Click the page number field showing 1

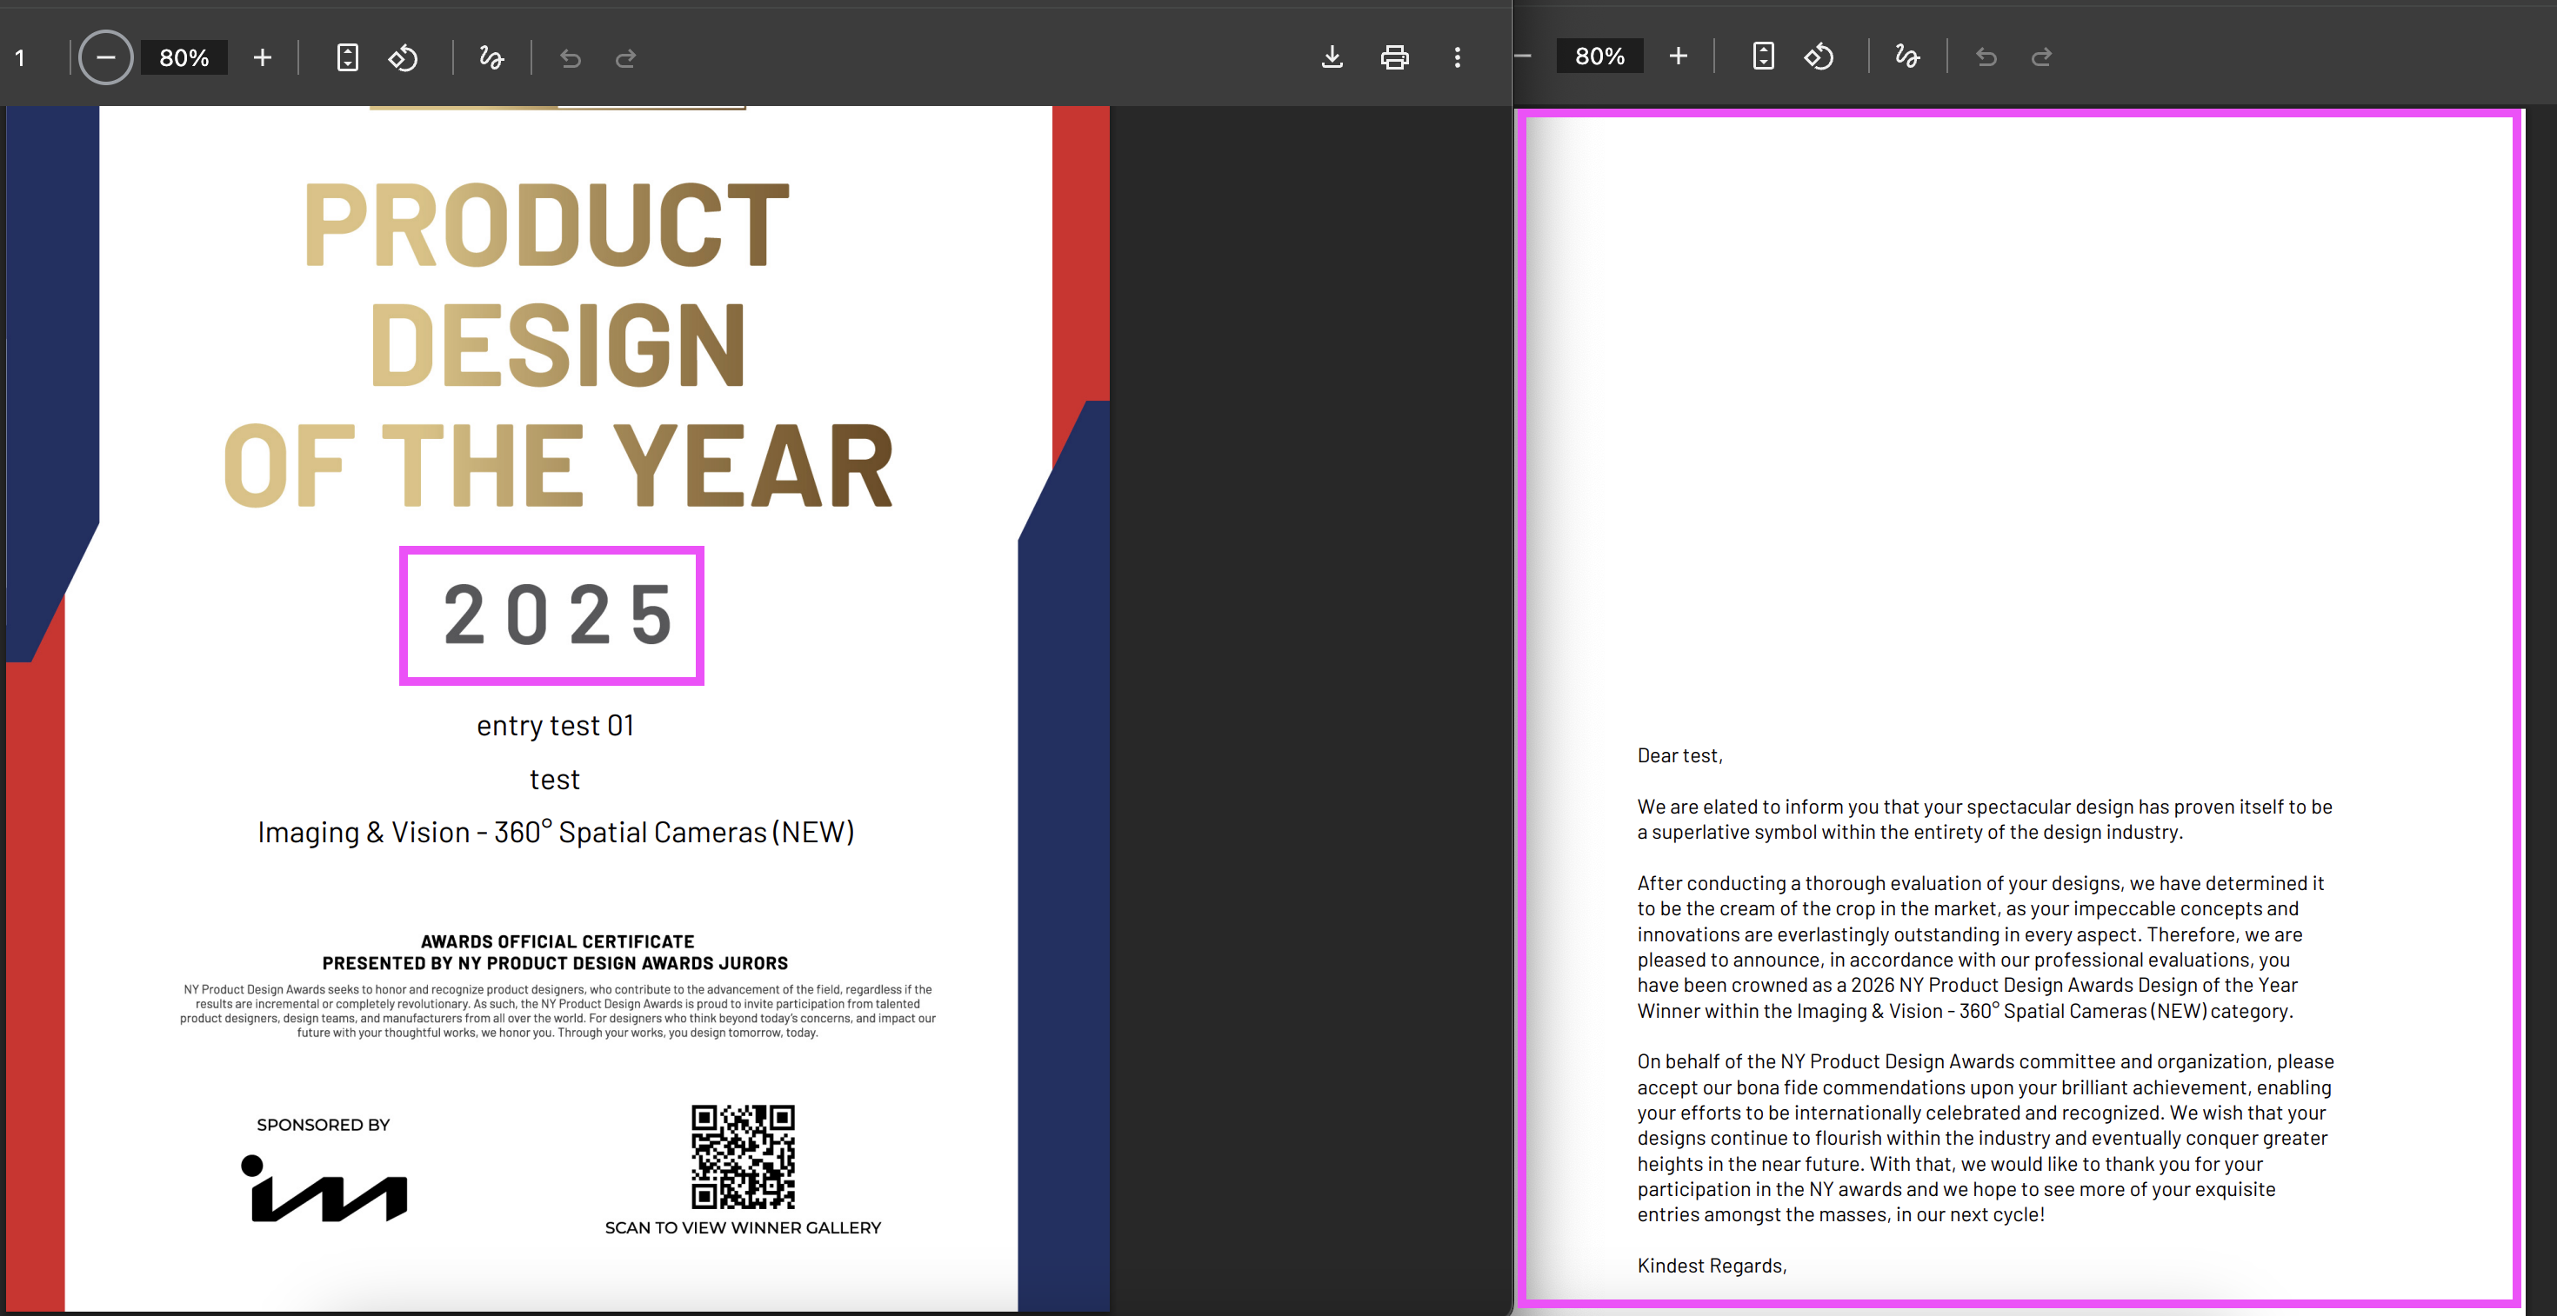tap(20, 57)
